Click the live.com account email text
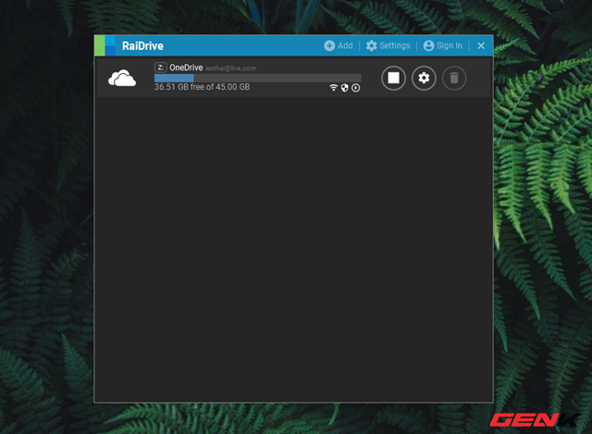This screenshot has height=434, width=592. coord(231,68)
